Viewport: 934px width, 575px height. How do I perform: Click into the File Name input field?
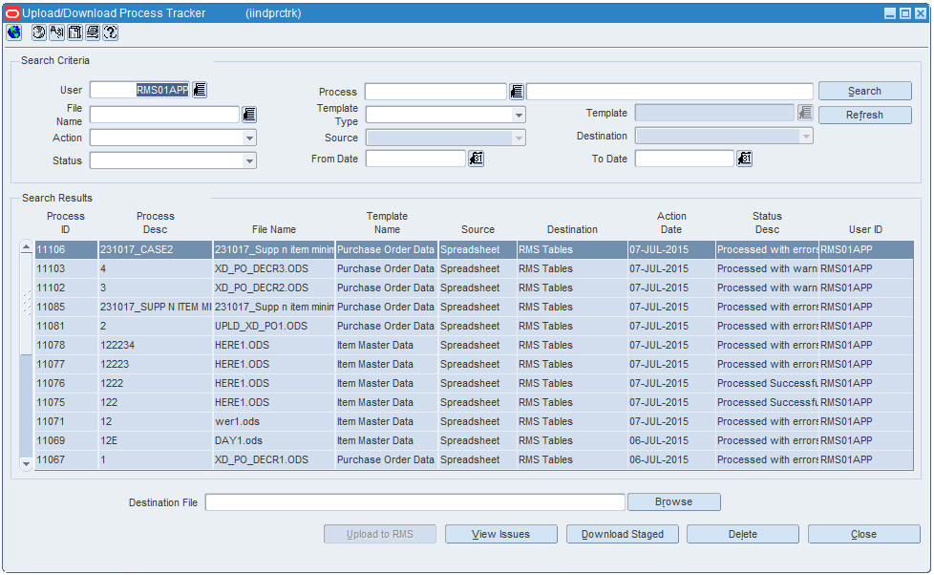[164, 115]
